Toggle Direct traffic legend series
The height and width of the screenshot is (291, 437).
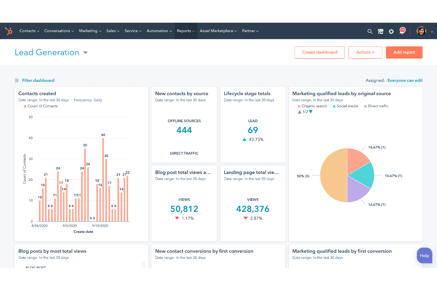point(378,106)
